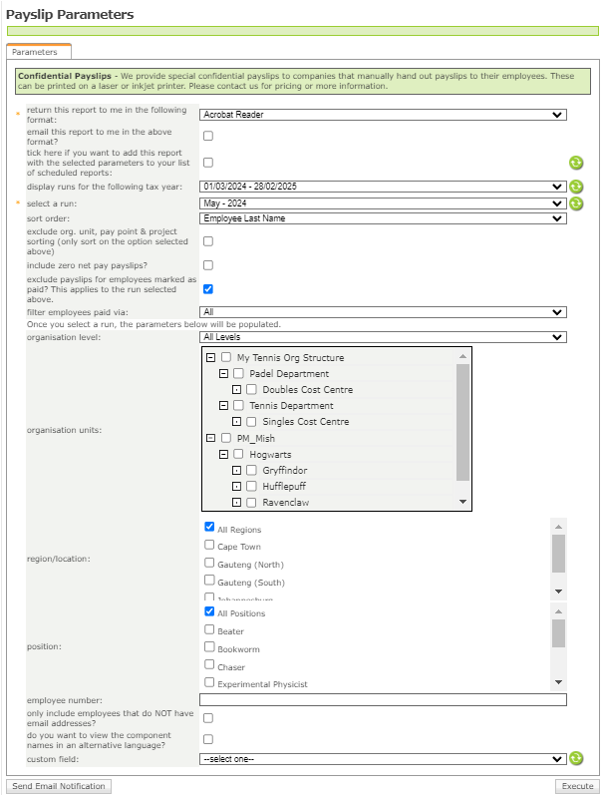Click refresh icon next to custom field
Viewport: 604px width, 796px height.
576,759
